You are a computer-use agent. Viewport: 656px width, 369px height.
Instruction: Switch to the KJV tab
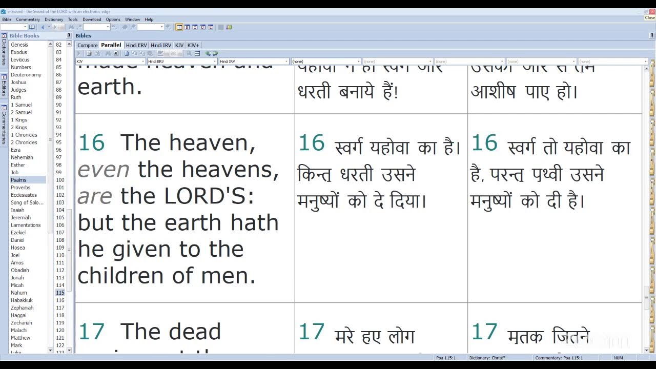pyautogui.click(x=179, y=45)
